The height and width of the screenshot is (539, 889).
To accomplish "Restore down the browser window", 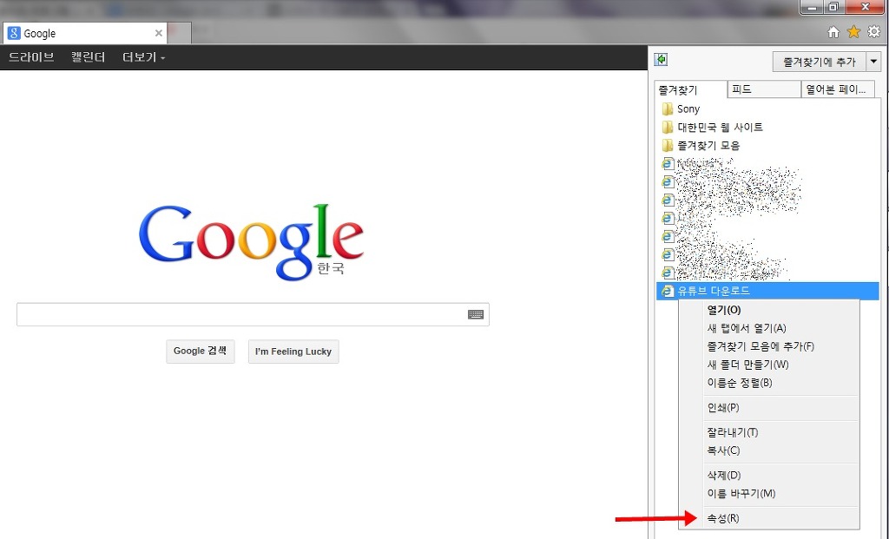I will [833, 7].
